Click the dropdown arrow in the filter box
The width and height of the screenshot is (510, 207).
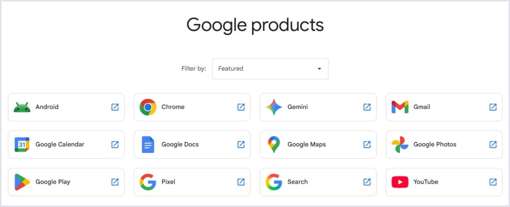tap(319, 69)
